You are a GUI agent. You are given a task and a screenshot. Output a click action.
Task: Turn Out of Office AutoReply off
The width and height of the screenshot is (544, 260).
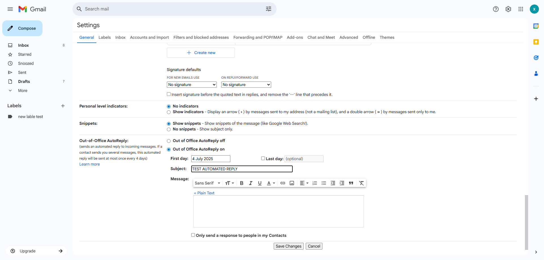(169, 141)
